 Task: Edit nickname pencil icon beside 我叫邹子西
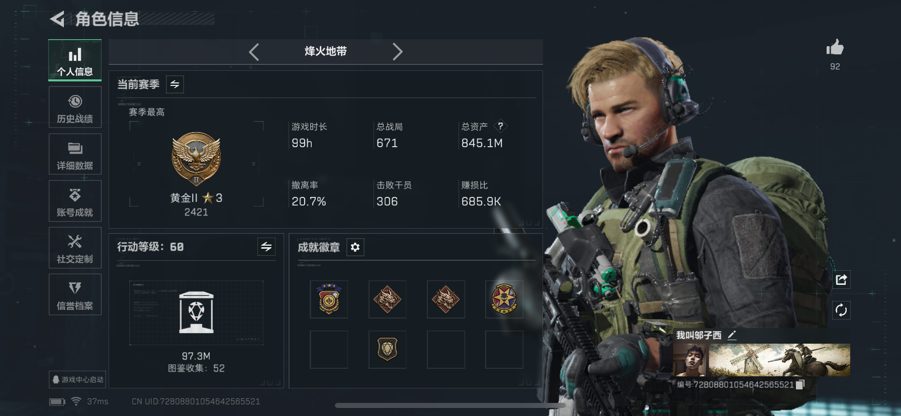732,335
